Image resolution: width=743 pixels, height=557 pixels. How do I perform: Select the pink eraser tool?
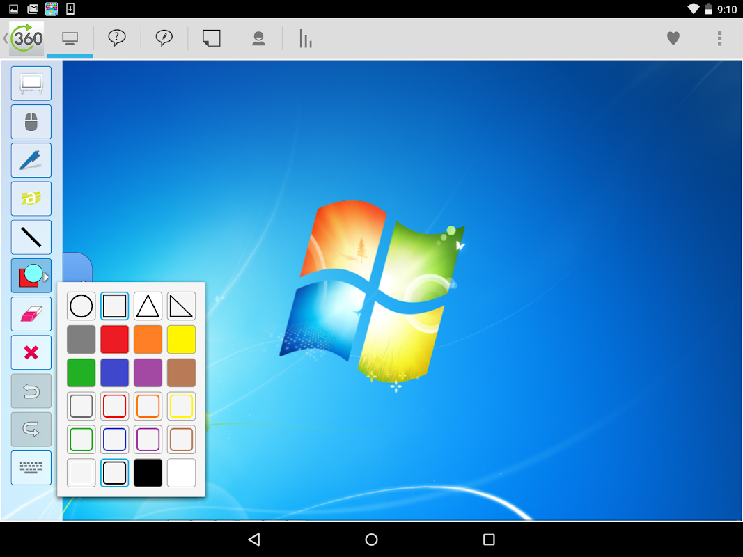click(x=31, y=313)
